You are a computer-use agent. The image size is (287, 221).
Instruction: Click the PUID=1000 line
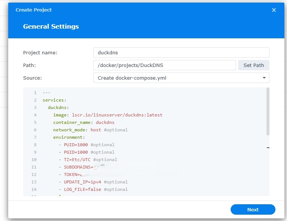click(x=86, y=145)
